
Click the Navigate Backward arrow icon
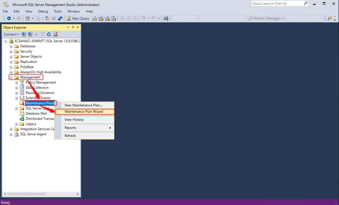(x=9, y=18)
